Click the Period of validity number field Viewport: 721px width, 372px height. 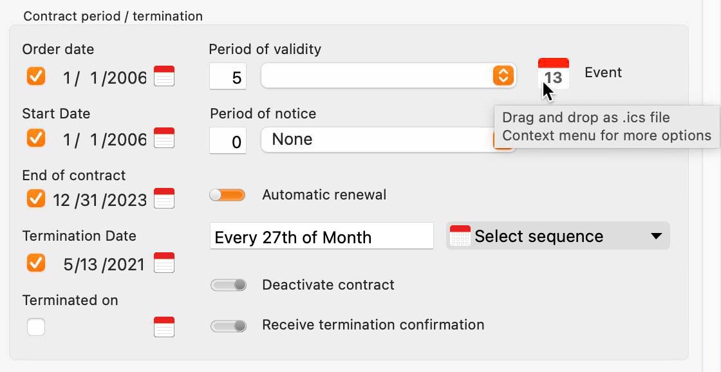228,77
